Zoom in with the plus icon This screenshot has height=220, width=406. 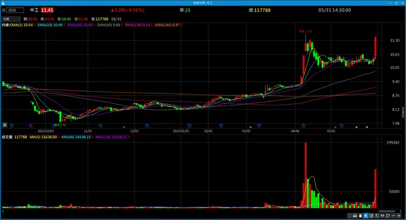[x=399, y=216]
